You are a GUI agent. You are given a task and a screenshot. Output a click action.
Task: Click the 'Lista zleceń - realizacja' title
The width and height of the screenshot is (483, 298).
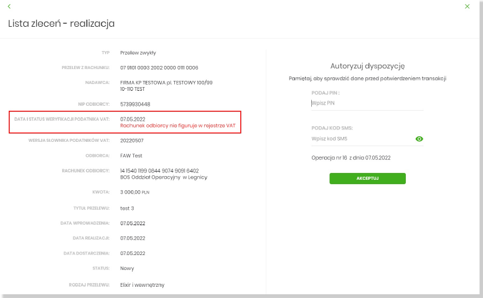pyautogui.click(x=61, y=24)
